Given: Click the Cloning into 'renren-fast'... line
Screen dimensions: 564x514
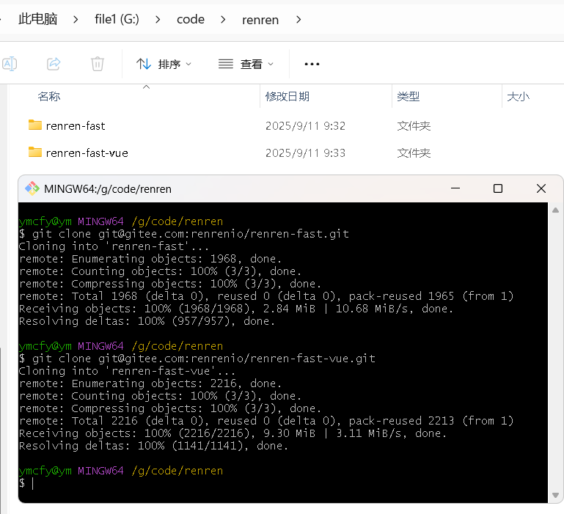Looking at the screenshot, I should [114, 246].
